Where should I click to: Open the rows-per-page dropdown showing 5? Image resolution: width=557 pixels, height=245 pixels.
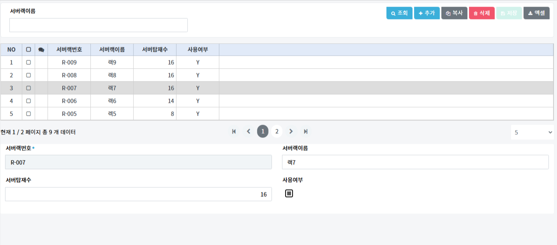click(532, 132)
